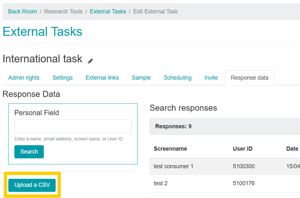Focus the Personal Field input box

point(73,126)
